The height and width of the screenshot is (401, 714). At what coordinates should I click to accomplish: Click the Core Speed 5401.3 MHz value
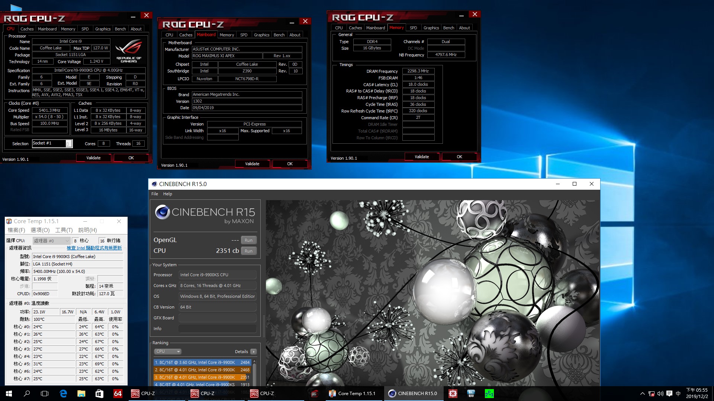49,110
